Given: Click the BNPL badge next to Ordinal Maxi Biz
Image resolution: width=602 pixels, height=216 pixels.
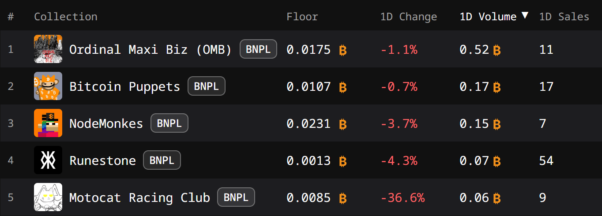Looking at the screenshot, I should pos(258,49).
